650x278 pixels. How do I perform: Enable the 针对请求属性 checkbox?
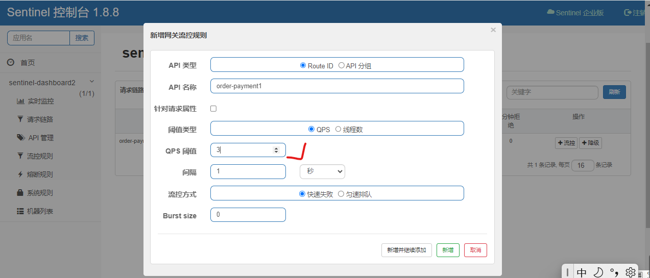pyautogui.click(x=213, y=109)
